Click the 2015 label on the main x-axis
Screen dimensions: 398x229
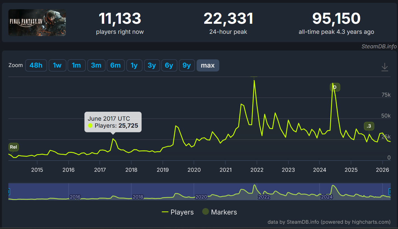point(37,170)
